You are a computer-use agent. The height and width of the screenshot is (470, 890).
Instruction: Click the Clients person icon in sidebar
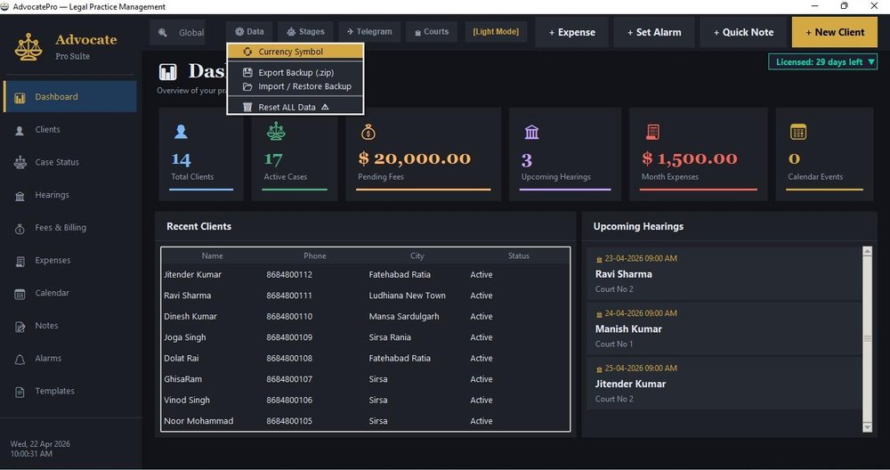pyautogui.click(x=20, y=130)
